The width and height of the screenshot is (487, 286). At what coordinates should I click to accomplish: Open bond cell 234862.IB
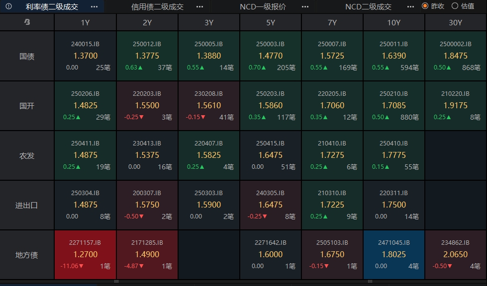pos(455,255)
